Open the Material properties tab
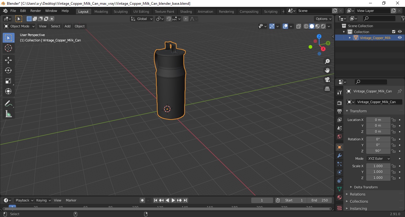The image size is (405, 217). pos(339,197)
